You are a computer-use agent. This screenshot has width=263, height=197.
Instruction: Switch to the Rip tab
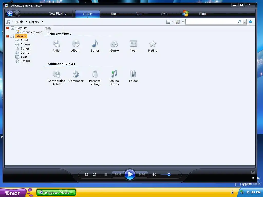coord(113,14)
